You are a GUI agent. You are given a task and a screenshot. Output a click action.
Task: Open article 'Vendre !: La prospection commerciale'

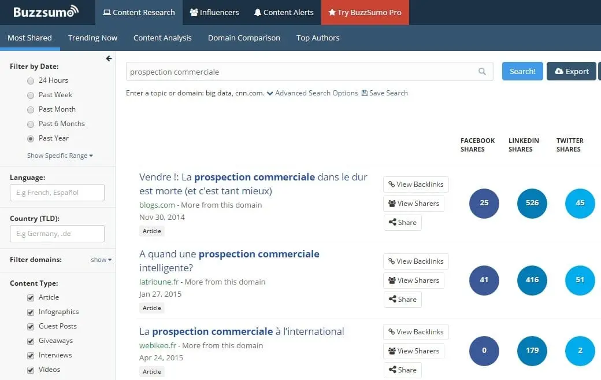[253, 184]
